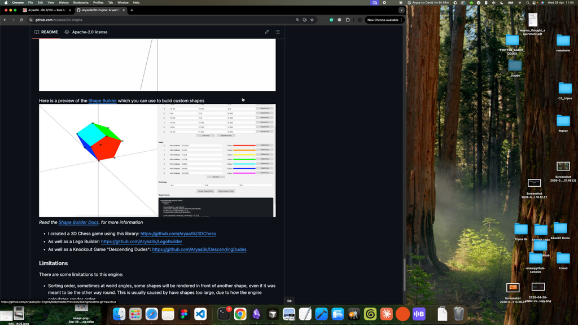Screen dimensions: 578x325
Task: Open the green spiral app in the Dock
Action: (x=370, y=314)
